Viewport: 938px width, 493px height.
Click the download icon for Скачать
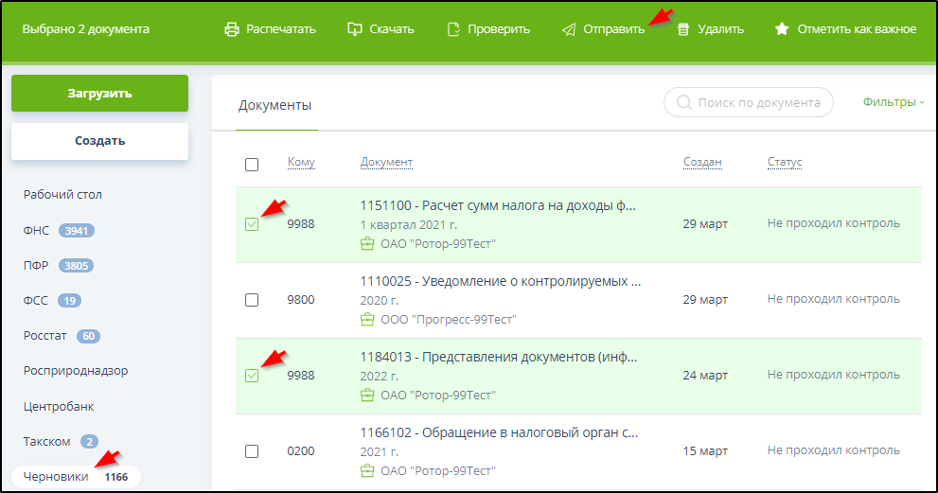point(355,29)
